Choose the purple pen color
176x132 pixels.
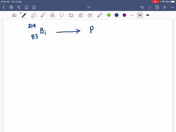click(x=124, y=15)
